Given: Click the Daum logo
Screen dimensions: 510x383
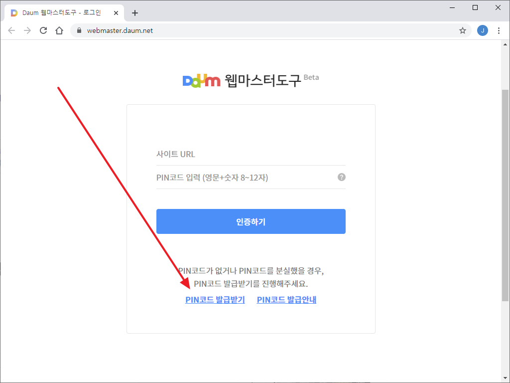Looking at the screenshot, I should [x=201, y=80].
